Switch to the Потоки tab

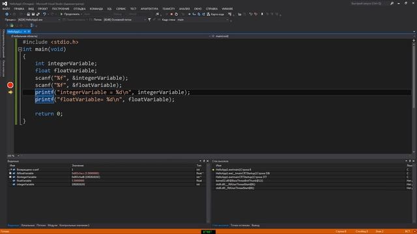(41, 226)
